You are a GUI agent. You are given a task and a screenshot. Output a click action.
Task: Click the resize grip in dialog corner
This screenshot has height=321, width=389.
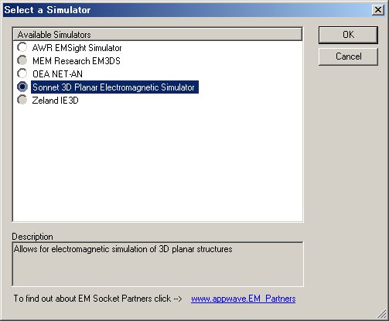[382, 314]
